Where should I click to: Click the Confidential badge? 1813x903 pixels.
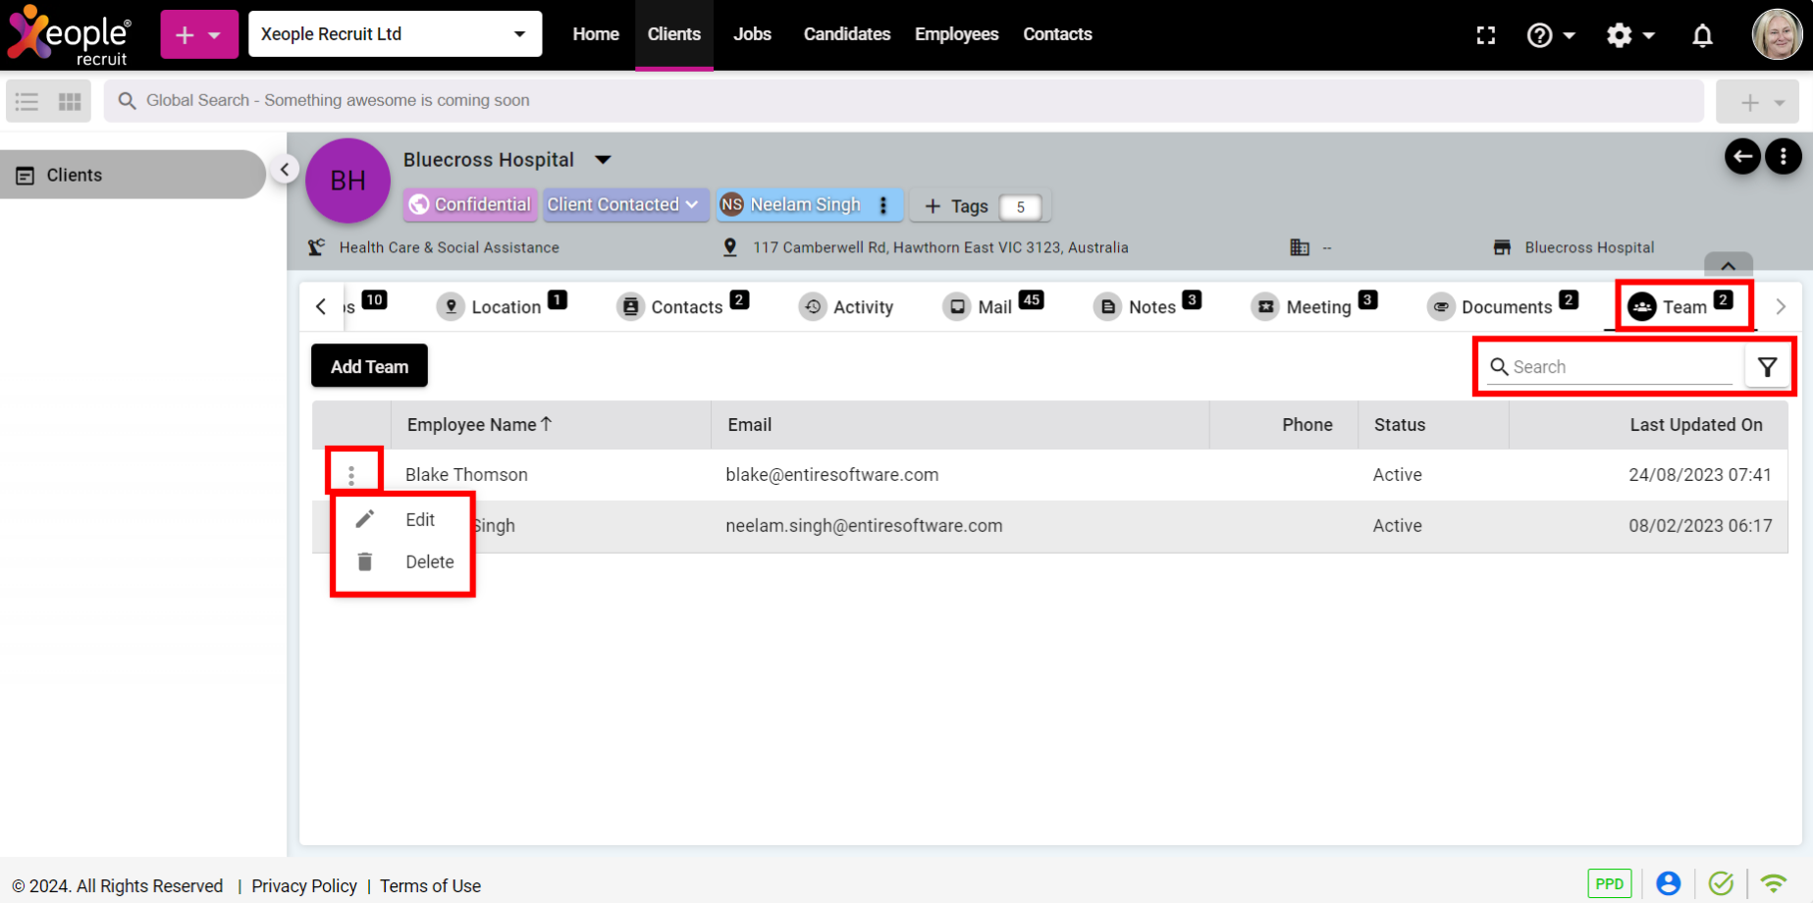click(470, 204)
